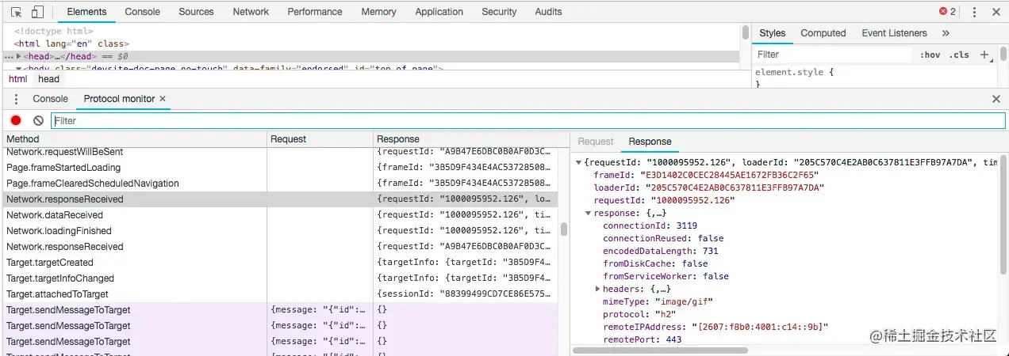Click the drawer kebab menu beside Console
This screenshot has height=356, width=1009.
16,99
